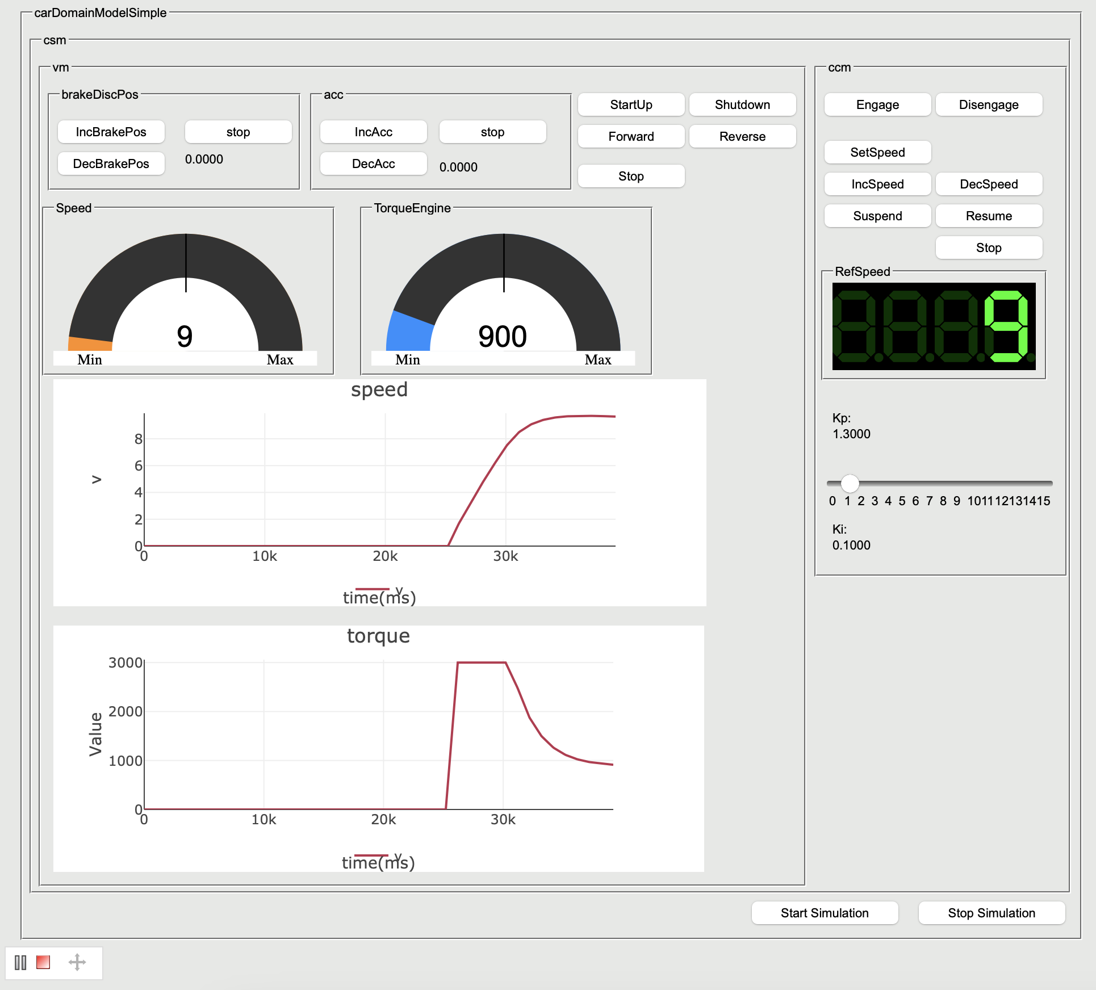Click IncBrakePos in the brakeDiscPos panel
Screen dimensions: 1096x990
pyautogui.click(x=111, y=132)
